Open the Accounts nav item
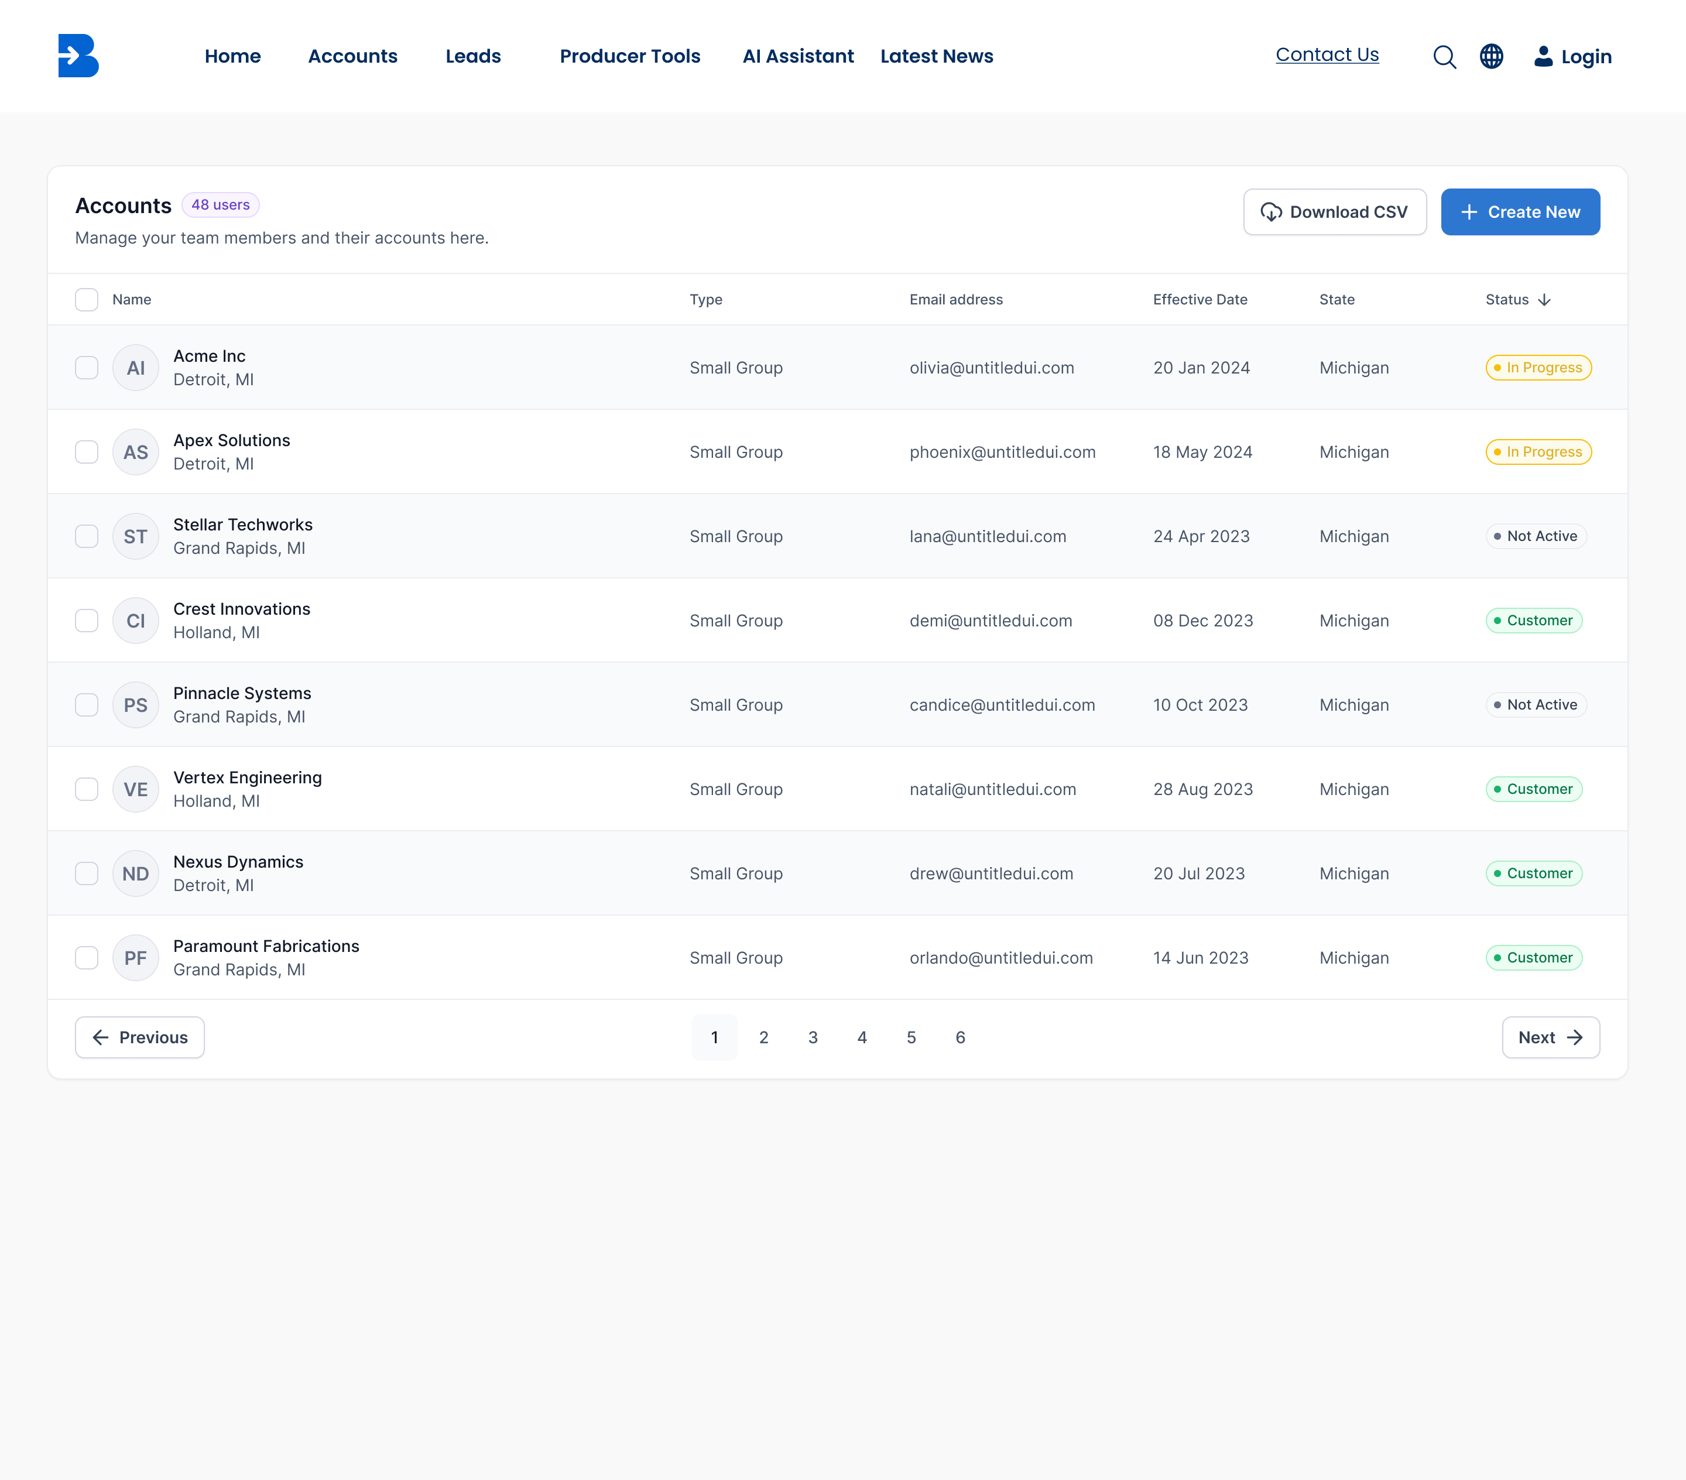This screenshot has height=1480, width=1686. coord(352,56)
